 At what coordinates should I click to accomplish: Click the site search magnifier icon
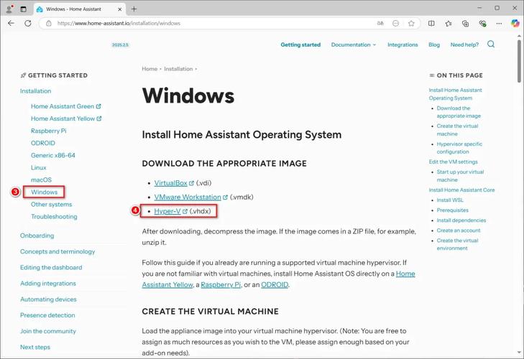pyautogui.click(x=491, y=45)
